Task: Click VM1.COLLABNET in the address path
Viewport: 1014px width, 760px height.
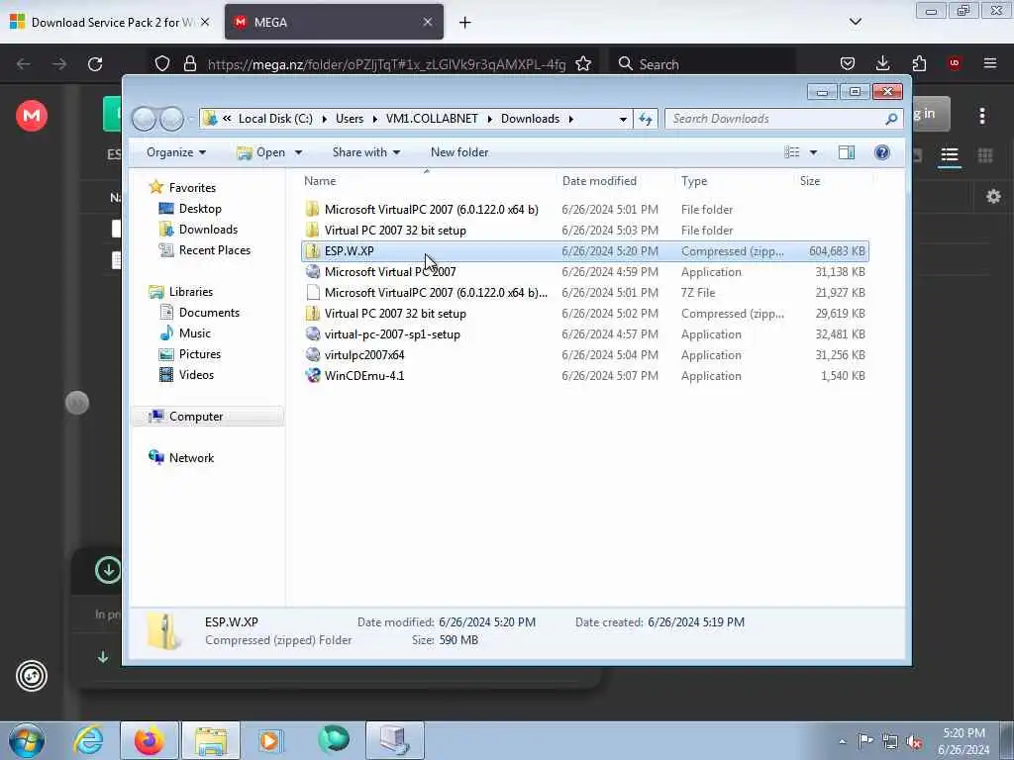Action: point(432,119)
